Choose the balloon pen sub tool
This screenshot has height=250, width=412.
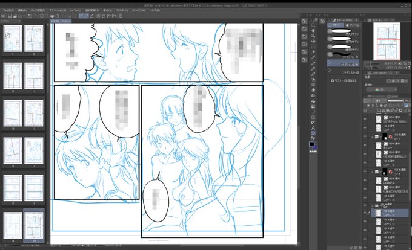pos(343,54)
